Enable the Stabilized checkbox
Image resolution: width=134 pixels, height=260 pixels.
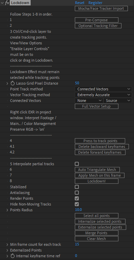[x=77, y=187]
